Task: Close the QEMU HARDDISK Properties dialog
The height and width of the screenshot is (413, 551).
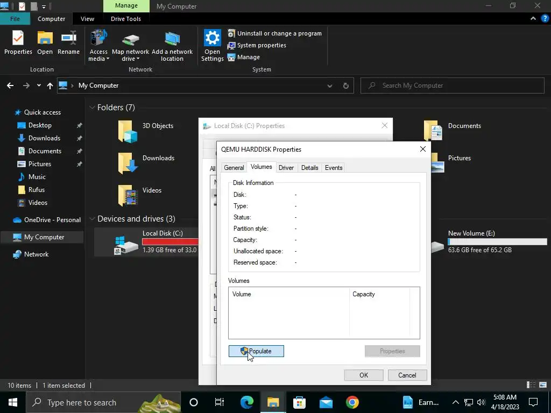Action: click(x=423, y=149)
